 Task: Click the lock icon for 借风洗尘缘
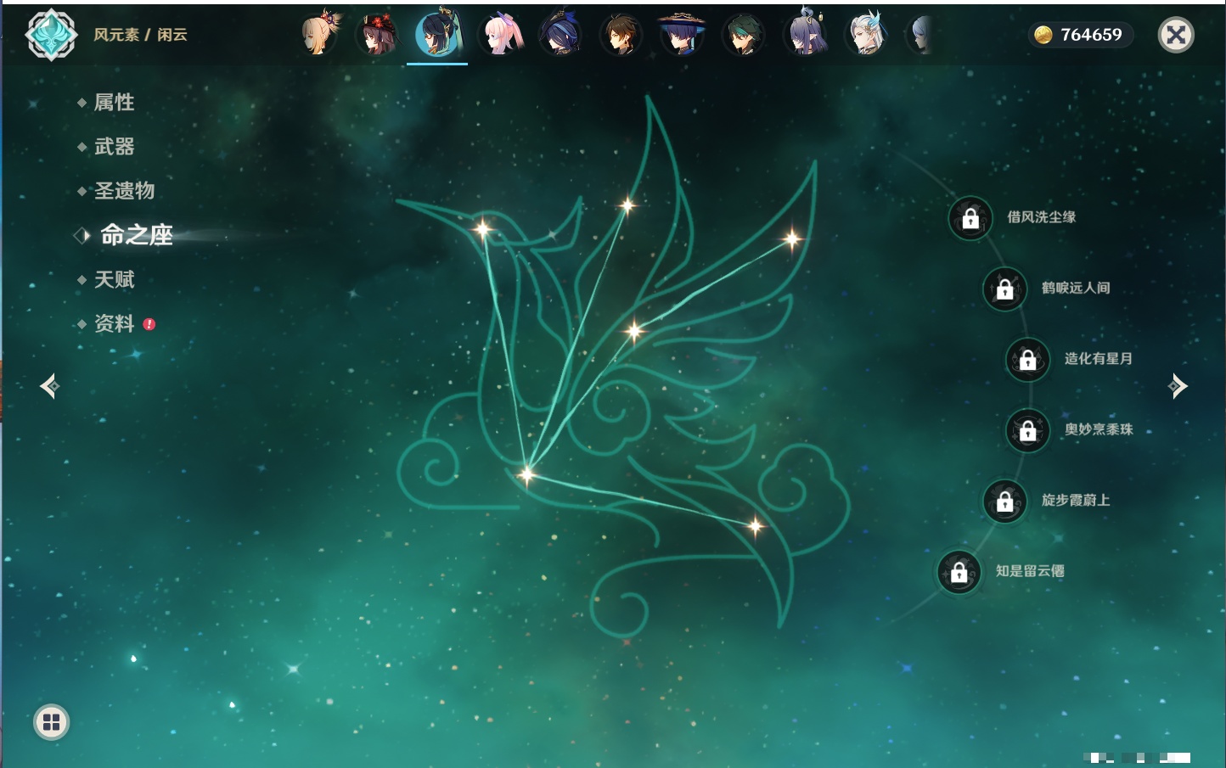(x=970, y=218)
